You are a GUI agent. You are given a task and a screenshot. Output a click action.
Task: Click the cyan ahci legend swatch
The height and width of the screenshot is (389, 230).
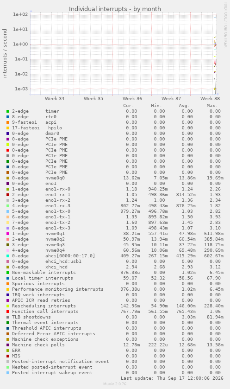(8, 256)
